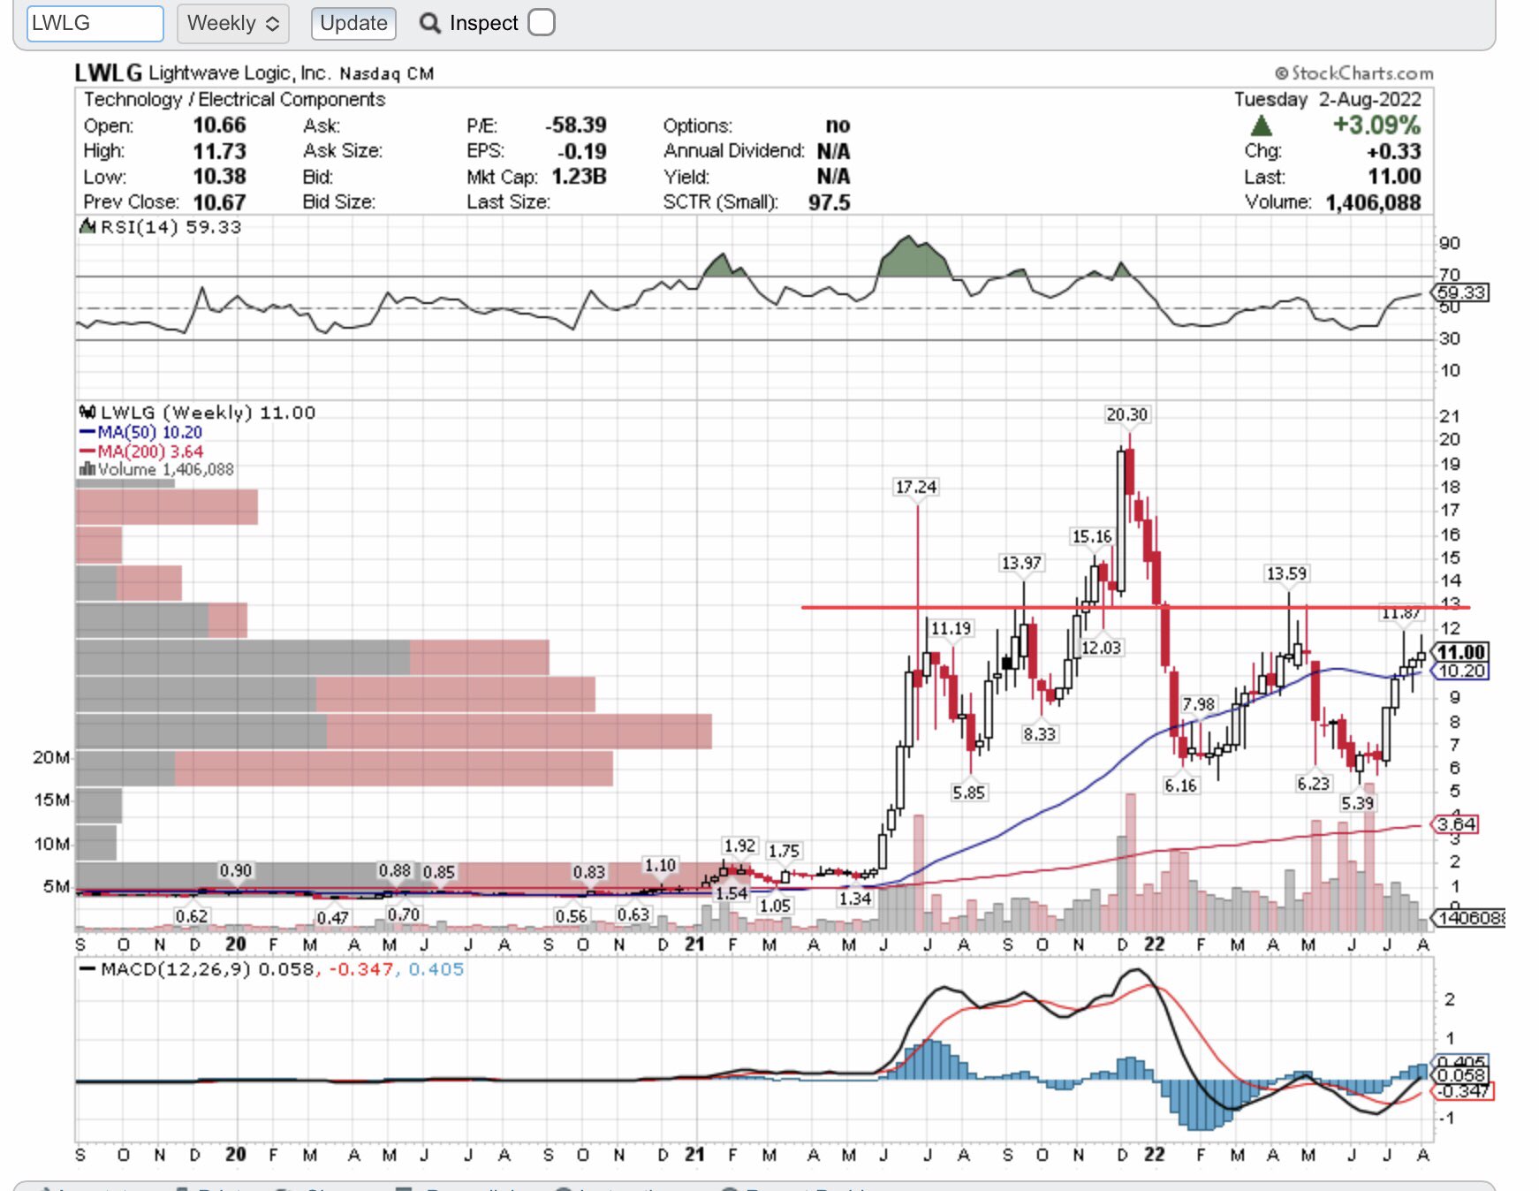The width and height of the screenshot is (1539, 1191).
Task: Click the Prev Close value 10.67
Action: click(219, 202)
